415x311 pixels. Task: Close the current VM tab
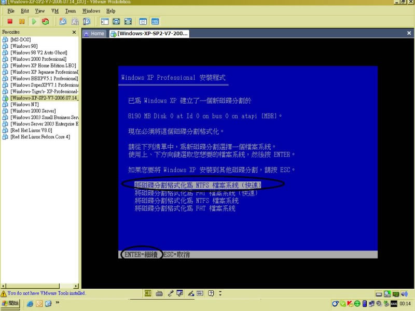[409, 33]
